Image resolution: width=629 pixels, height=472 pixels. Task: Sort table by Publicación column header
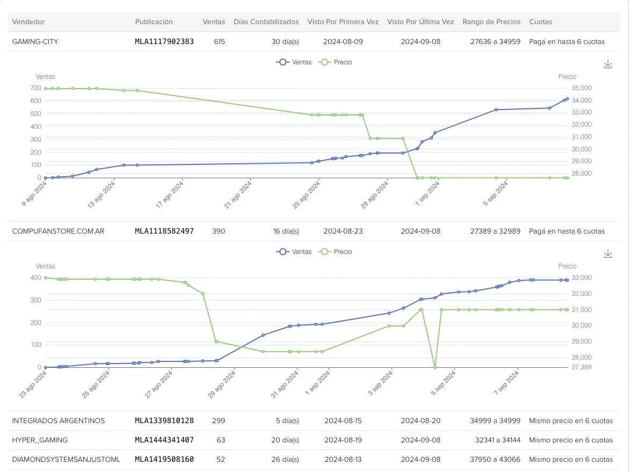coord(154,22)
